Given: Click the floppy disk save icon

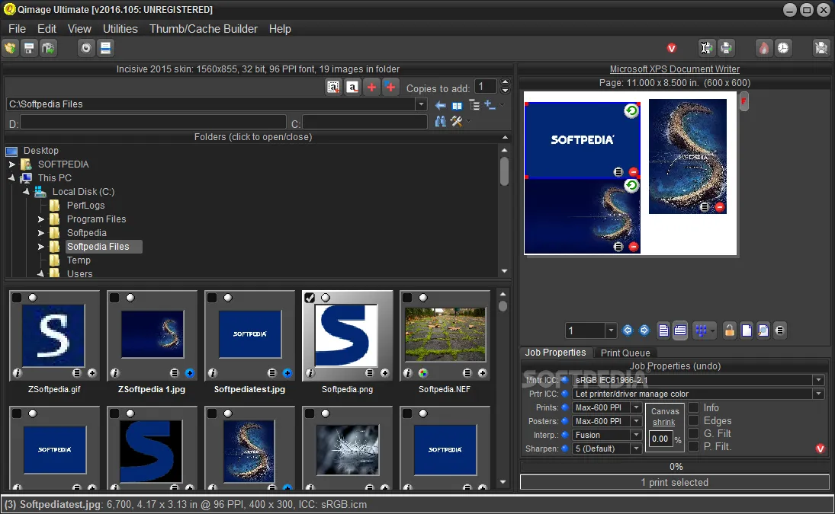Looking at the screenshot, I should (x=29, y=48).
